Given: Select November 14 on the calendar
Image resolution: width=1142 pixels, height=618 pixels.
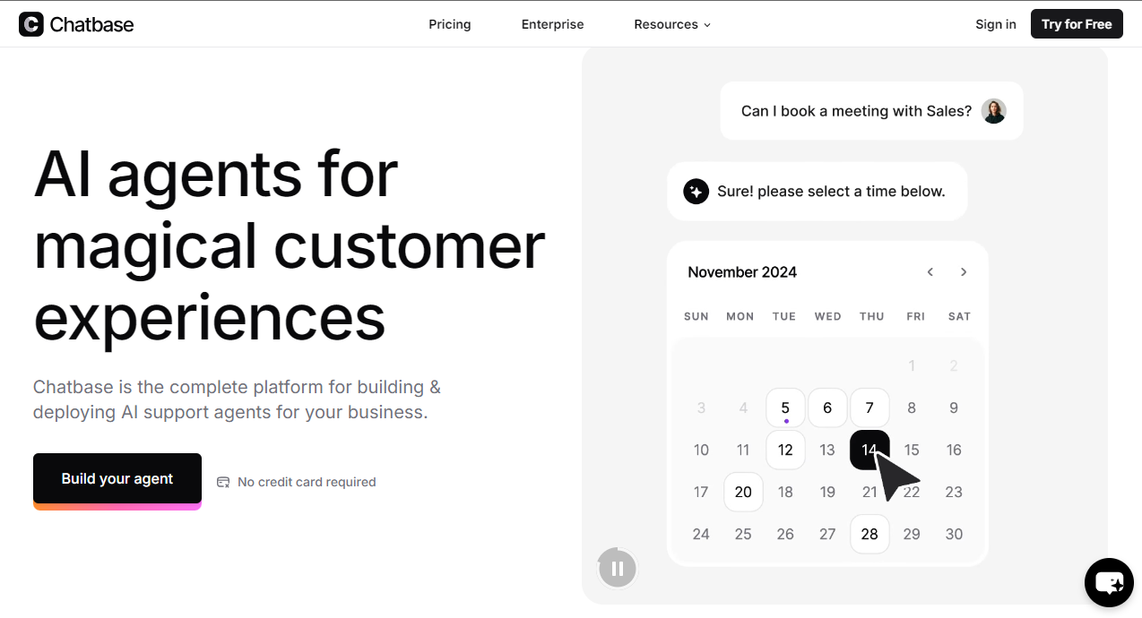Looking at the screenshot, I should tap(869, 450).
